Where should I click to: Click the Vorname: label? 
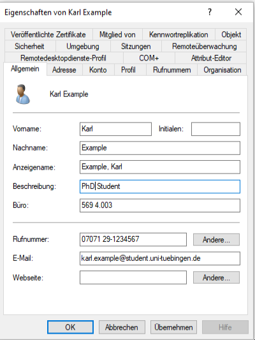(x=27, y=129)
